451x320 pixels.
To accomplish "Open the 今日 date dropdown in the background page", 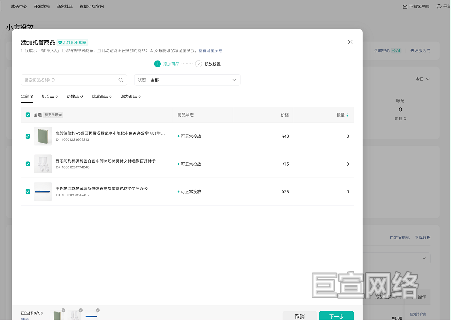I will 422,79.
